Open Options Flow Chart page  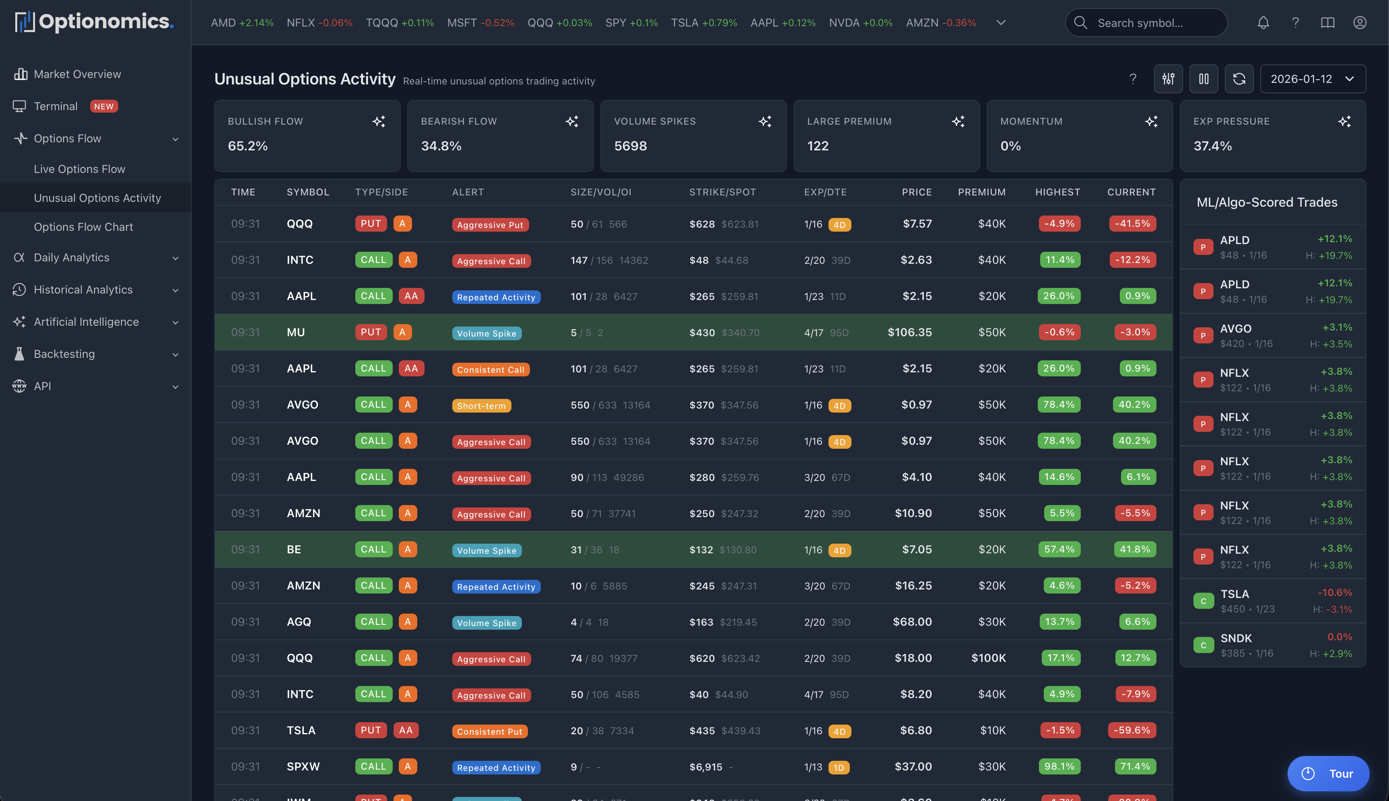pyautogui.click(x=84, y=227)
